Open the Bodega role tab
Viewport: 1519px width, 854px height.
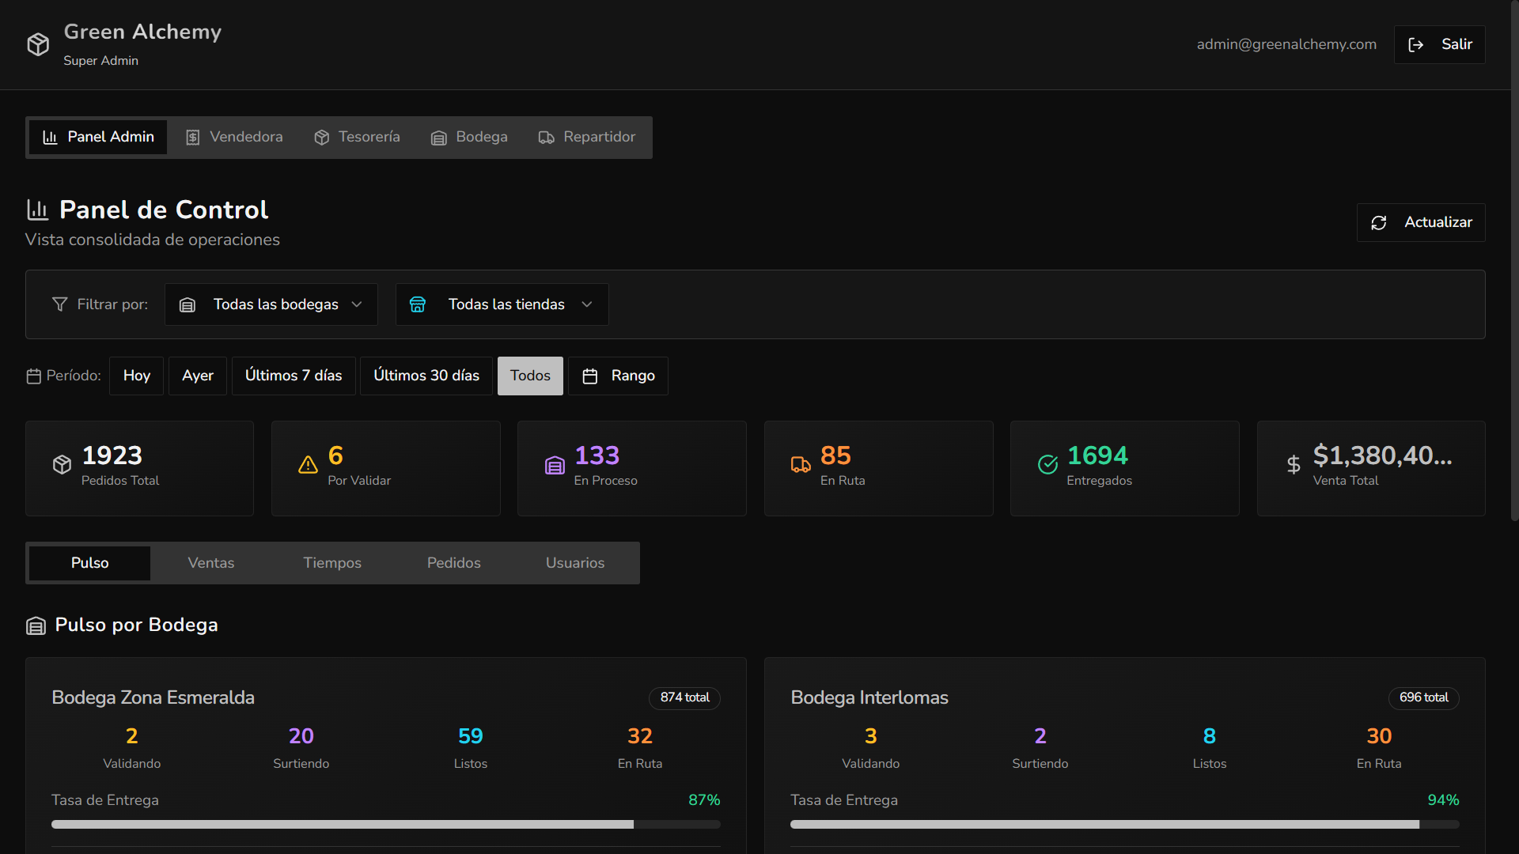469,138
